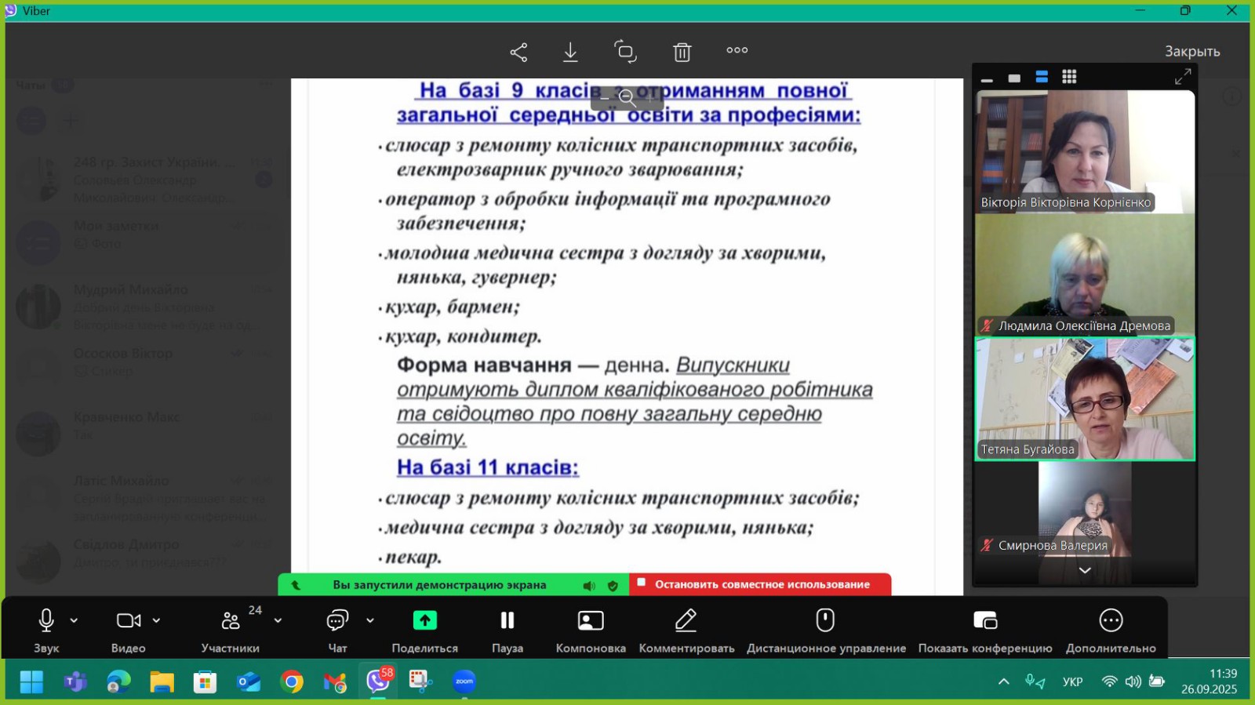Open Zoom from the Windows taskbar
The height and width of the screenshot is (705, 1255).
tap(464, 681)
